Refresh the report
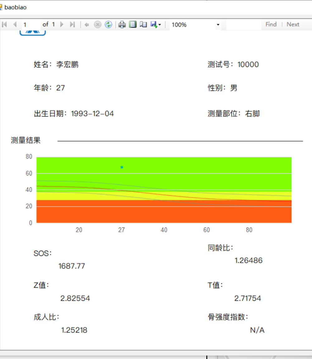Screen dimensions: 312x359 click(x=108, y=25)
